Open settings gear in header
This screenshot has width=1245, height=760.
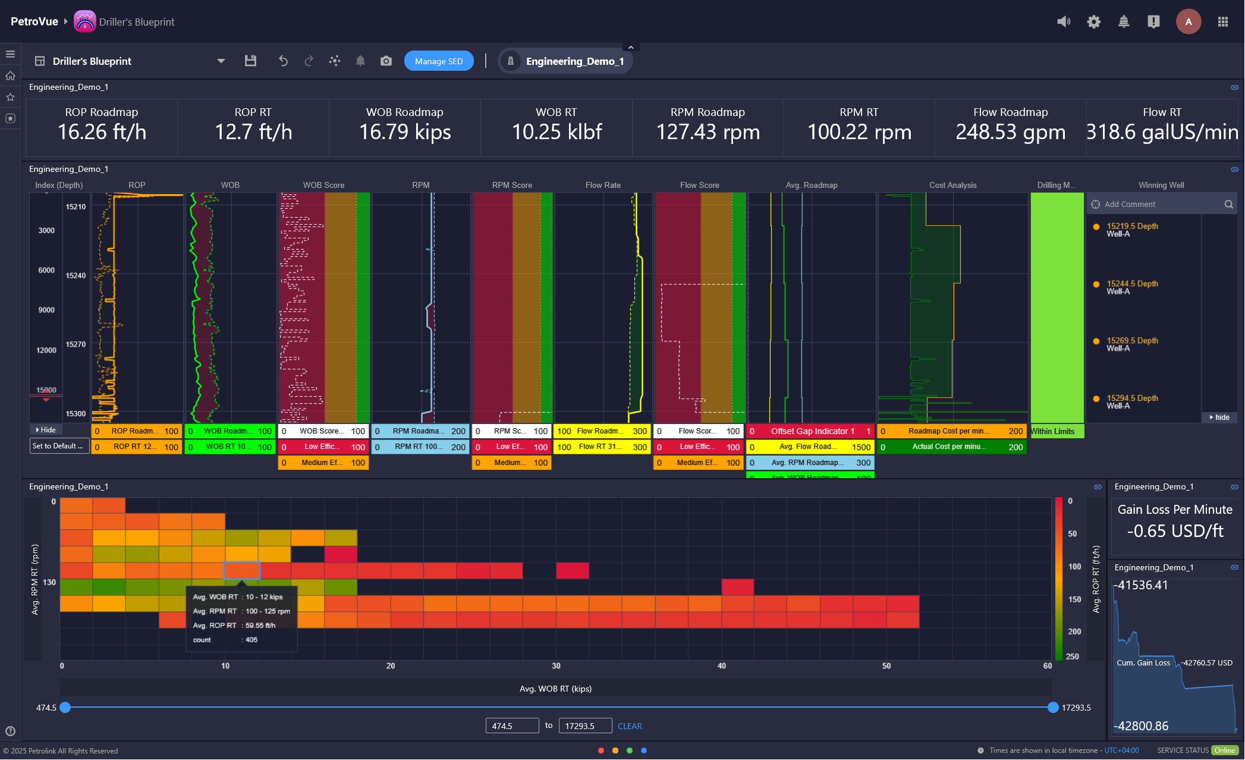click(1093, 22)
